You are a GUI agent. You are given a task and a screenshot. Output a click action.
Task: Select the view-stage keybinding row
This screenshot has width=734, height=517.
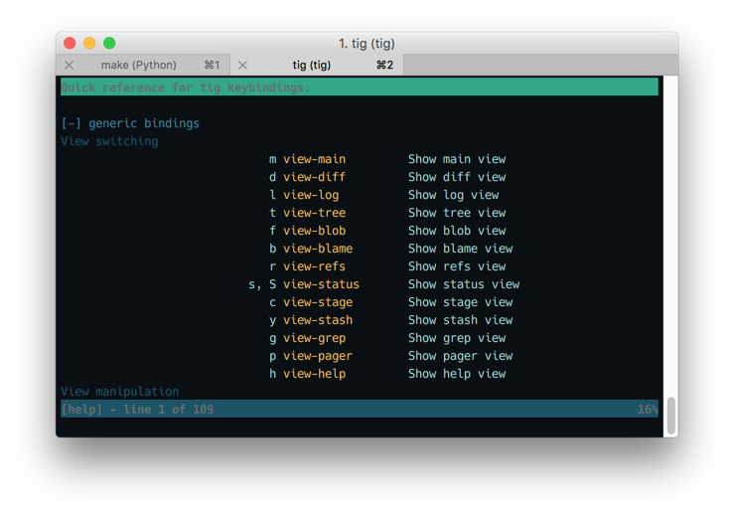[360, 302]
